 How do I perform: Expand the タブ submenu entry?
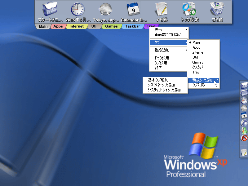[x=169, y=42]
